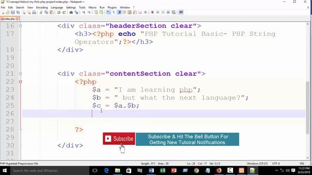Undo the last edit with the Undo icon

click(x=58, y=12)
